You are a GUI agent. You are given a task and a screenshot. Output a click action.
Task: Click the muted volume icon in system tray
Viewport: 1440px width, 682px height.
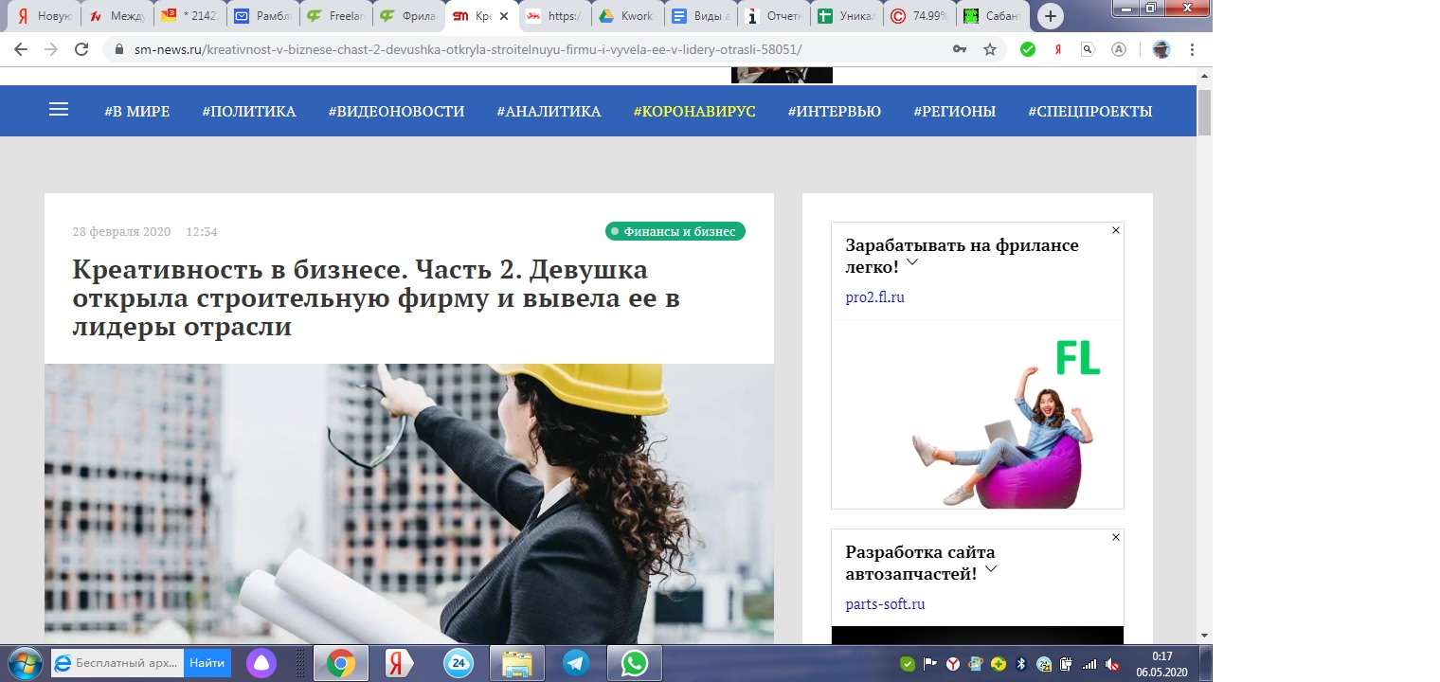1112,664
